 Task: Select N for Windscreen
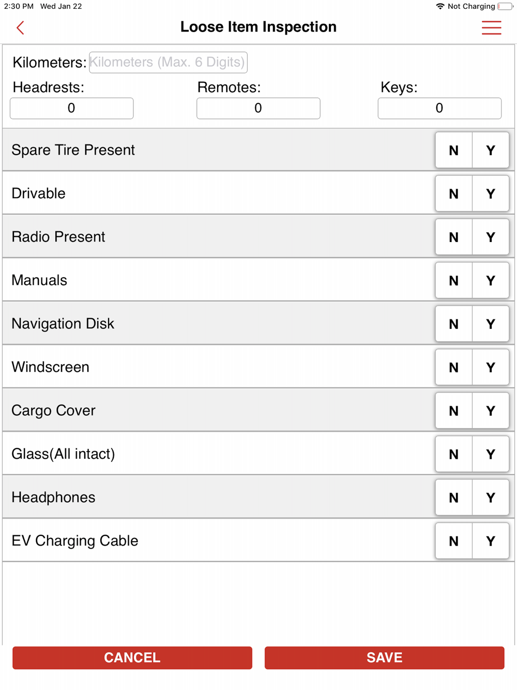click(x=453, y=368)
